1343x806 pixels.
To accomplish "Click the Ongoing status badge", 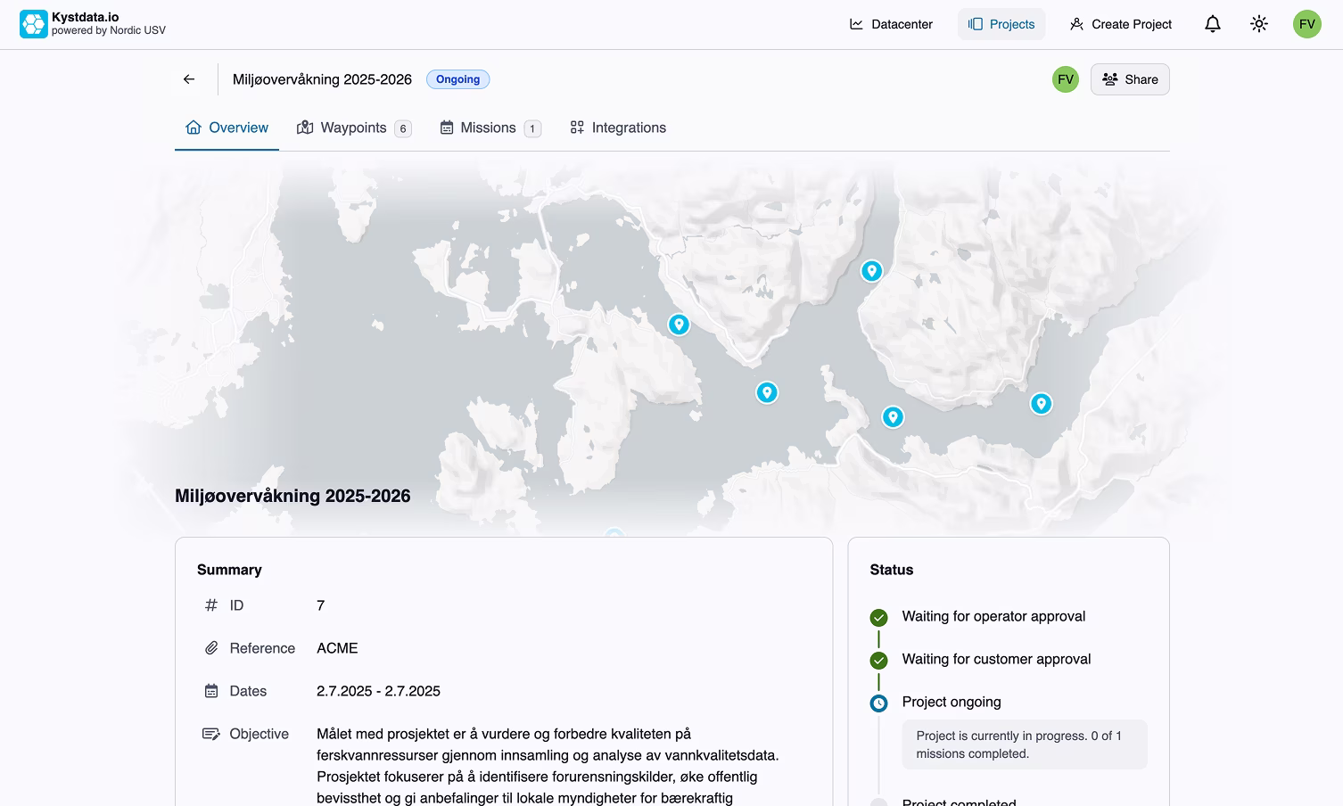I will tap(457, 79).
